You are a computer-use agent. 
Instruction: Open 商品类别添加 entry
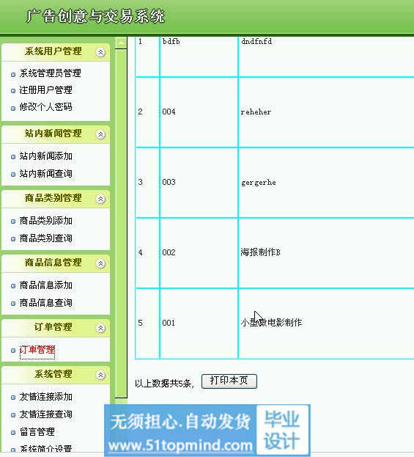click(45, 221)
